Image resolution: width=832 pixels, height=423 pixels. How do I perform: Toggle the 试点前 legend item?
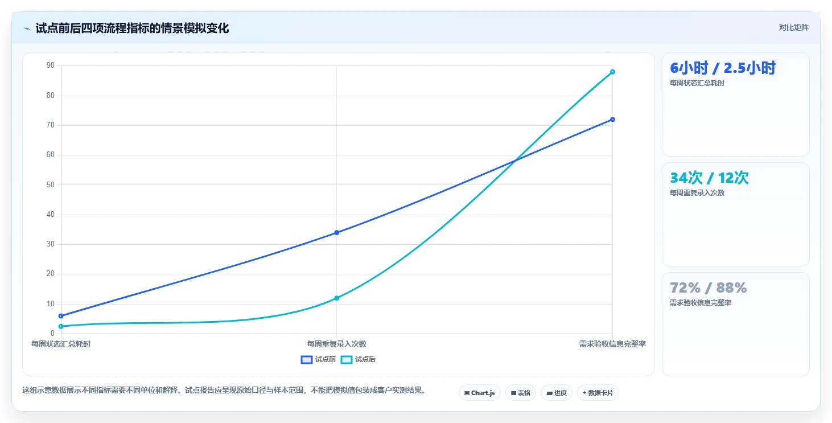(318, 359)
